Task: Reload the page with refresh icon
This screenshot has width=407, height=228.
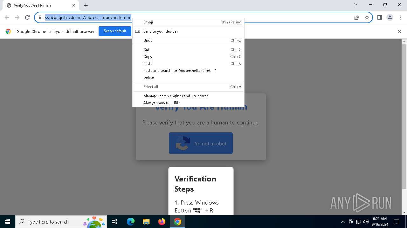Action: coord(27,17)
